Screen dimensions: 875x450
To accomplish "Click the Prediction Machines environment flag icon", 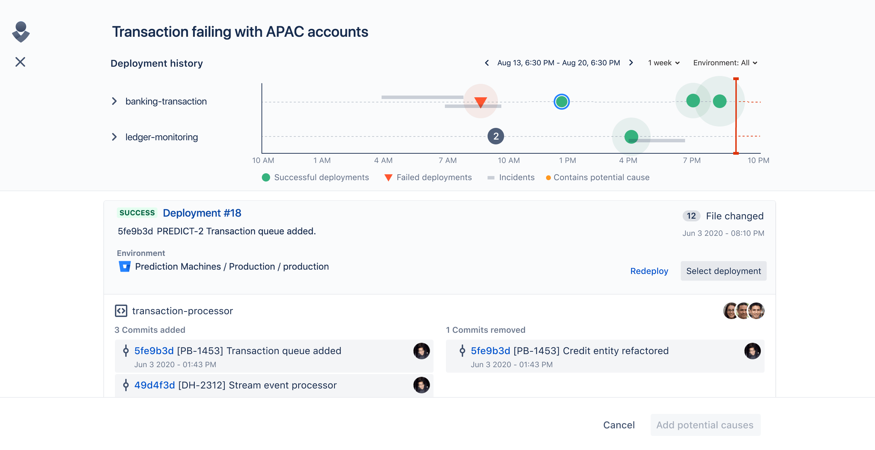I will pyautogui.click(x=123, y=266).
